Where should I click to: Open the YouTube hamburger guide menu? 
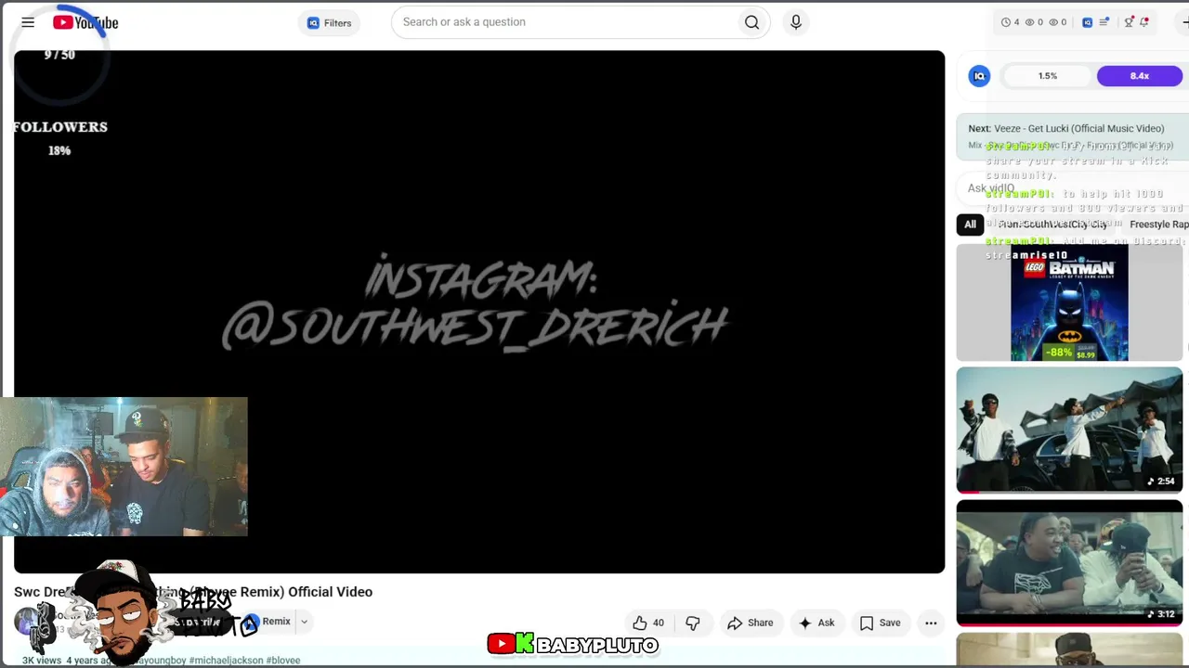(x=28, y=22)
